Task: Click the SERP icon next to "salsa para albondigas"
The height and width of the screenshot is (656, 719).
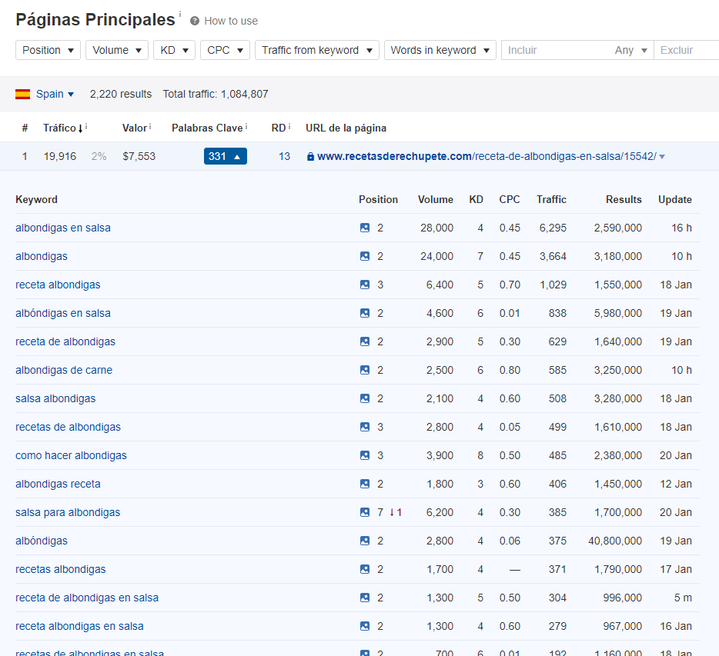Action: [x=364, y=512]
